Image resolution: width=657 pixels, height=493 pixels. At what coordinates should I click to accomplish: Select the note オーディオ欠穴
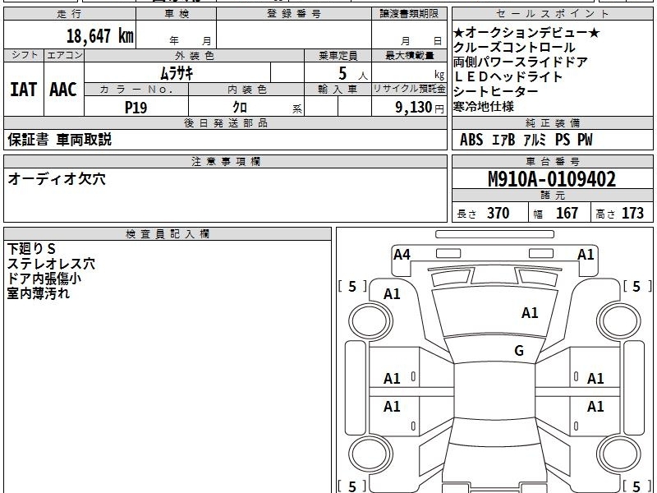click(57, 179)
